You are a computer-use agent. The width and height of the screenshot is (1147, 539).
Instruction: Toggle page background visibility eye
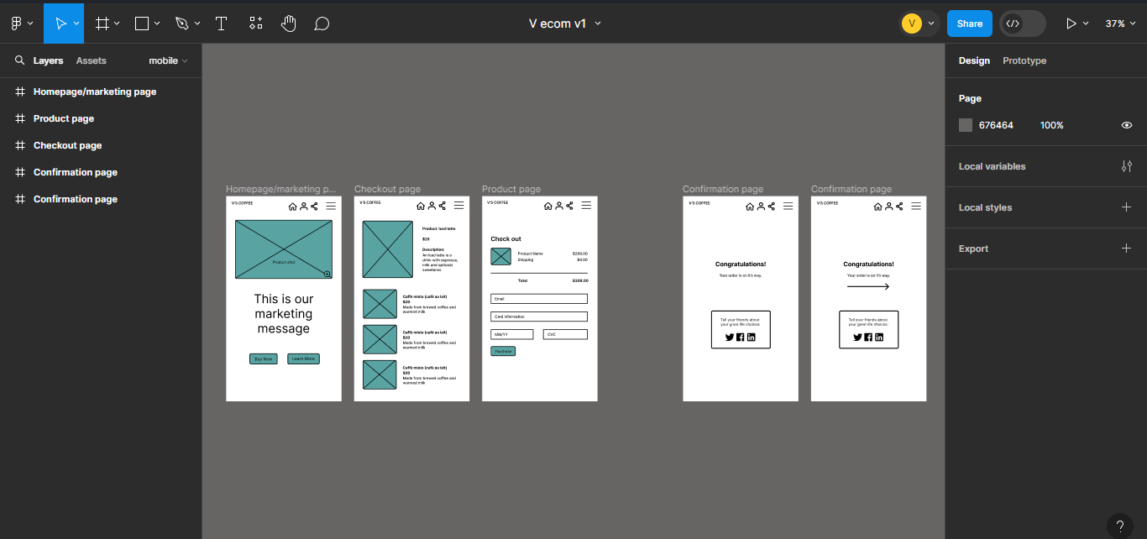1127,125
